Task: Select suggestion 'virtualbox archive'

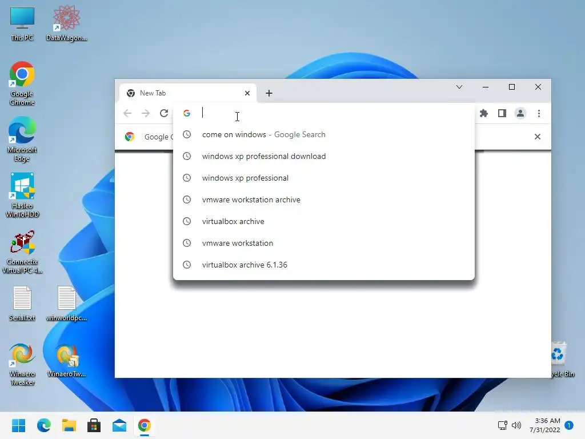Action: pos(324,221)
